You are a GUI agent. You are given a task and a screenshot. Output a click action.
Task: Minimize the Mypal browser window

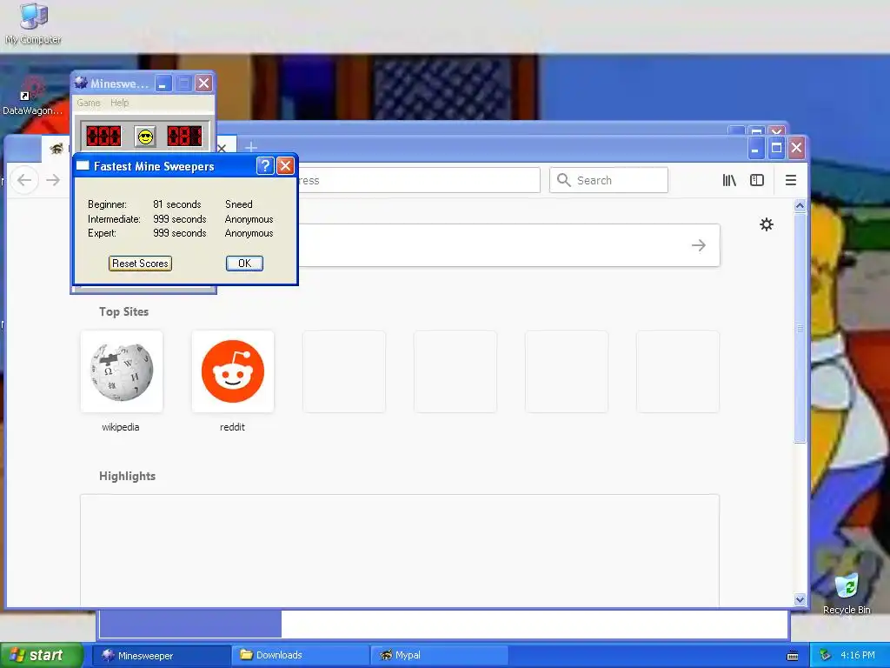[x=755, y=148]
